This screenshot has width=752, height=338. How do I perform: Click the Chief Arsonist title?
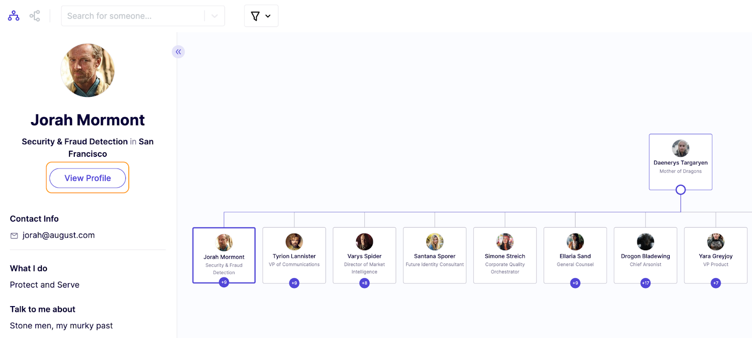point(645,265)
